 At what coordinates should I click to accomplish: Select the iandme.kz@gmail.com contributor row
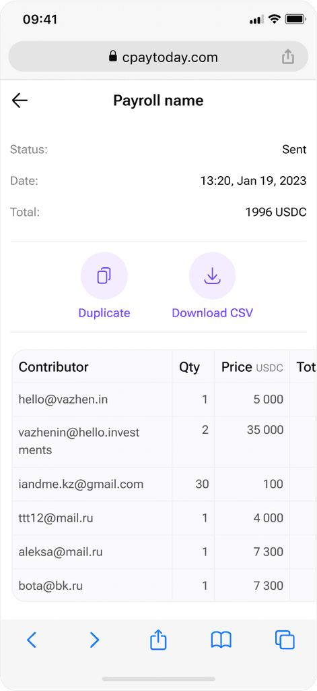point(164,484)
